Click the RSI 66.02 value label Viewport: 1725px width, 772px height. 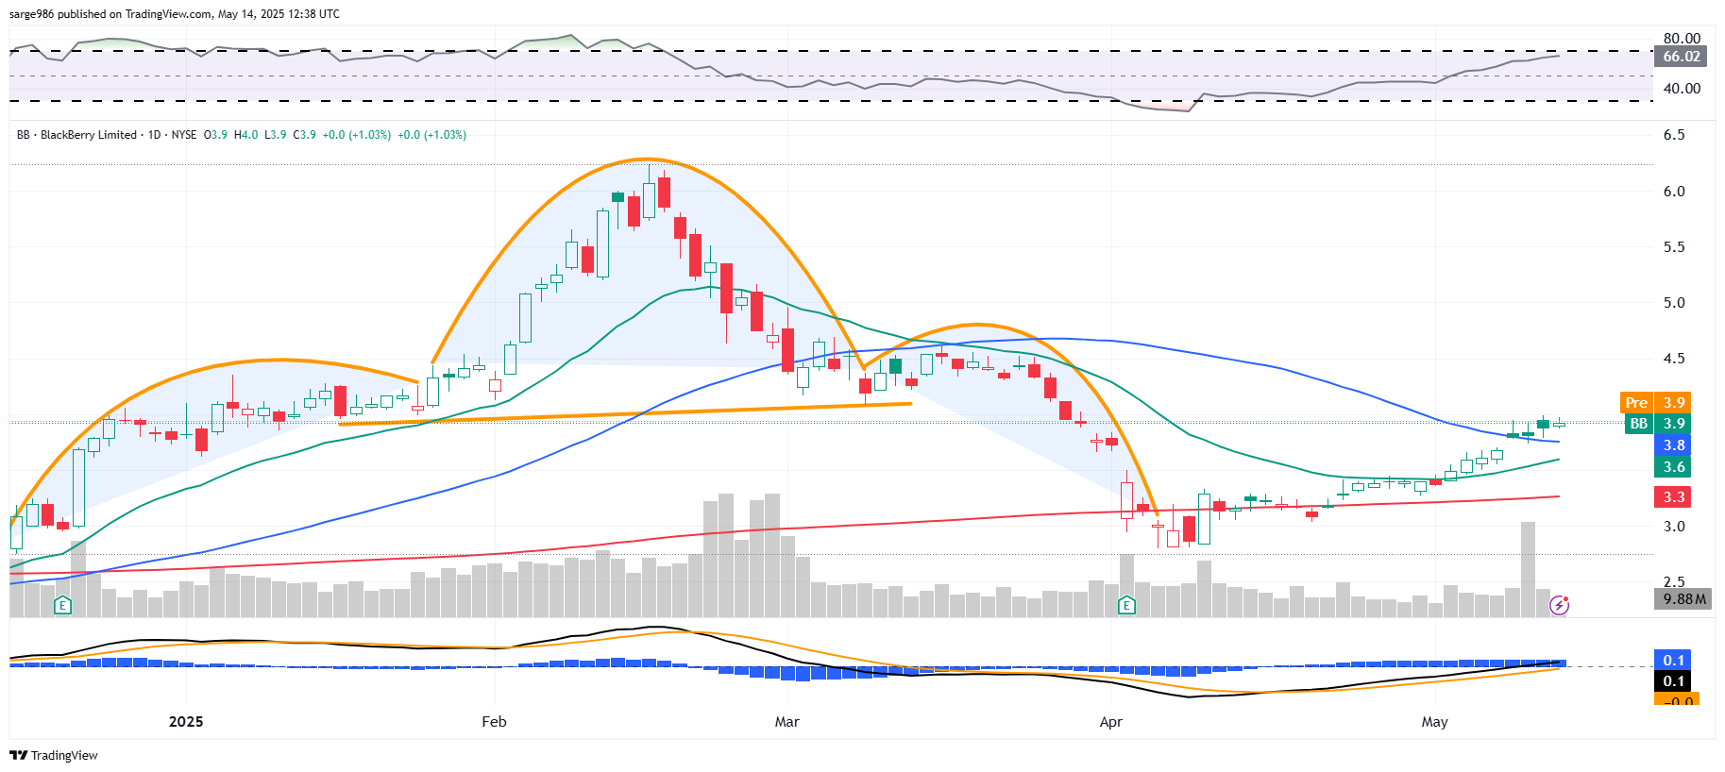point(1681,57)
